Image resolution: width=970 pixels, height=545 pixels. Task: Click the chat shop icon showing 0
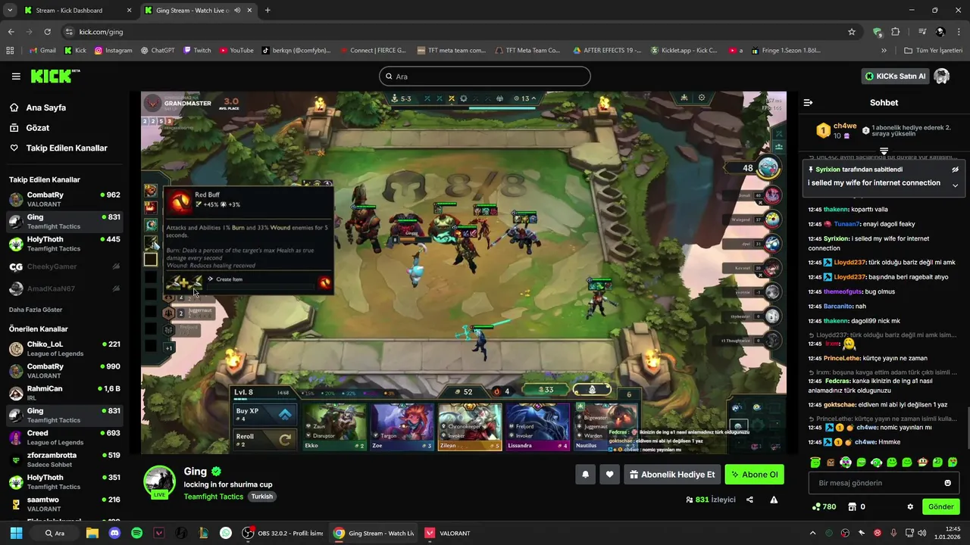[x=852, y=506]
